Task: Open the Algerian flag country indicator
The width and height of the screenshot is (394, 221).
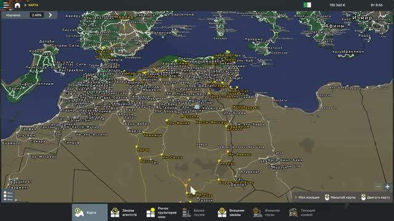Action: coord(307,5)
